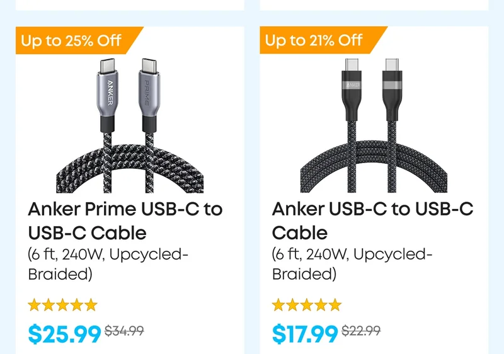Open the Anker USB-C to USB-C Cable title
Image resolution: width=504 pixels, height=354 pixels.
click(372, 220)
